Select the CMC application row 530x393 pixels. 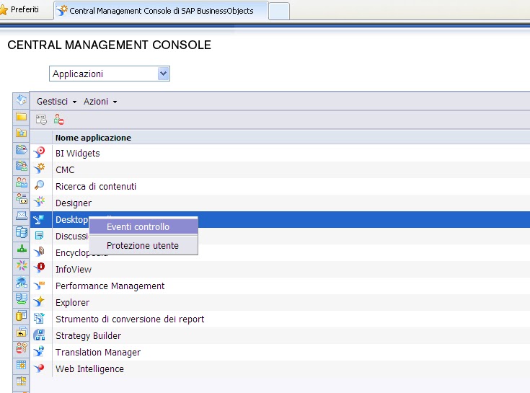coord(280,169)
